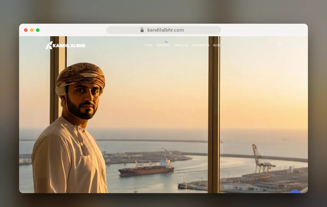Viewport: 327px width, 207px height.
Task: Maximize the window with the green button
Action: [x=38, y=30]
